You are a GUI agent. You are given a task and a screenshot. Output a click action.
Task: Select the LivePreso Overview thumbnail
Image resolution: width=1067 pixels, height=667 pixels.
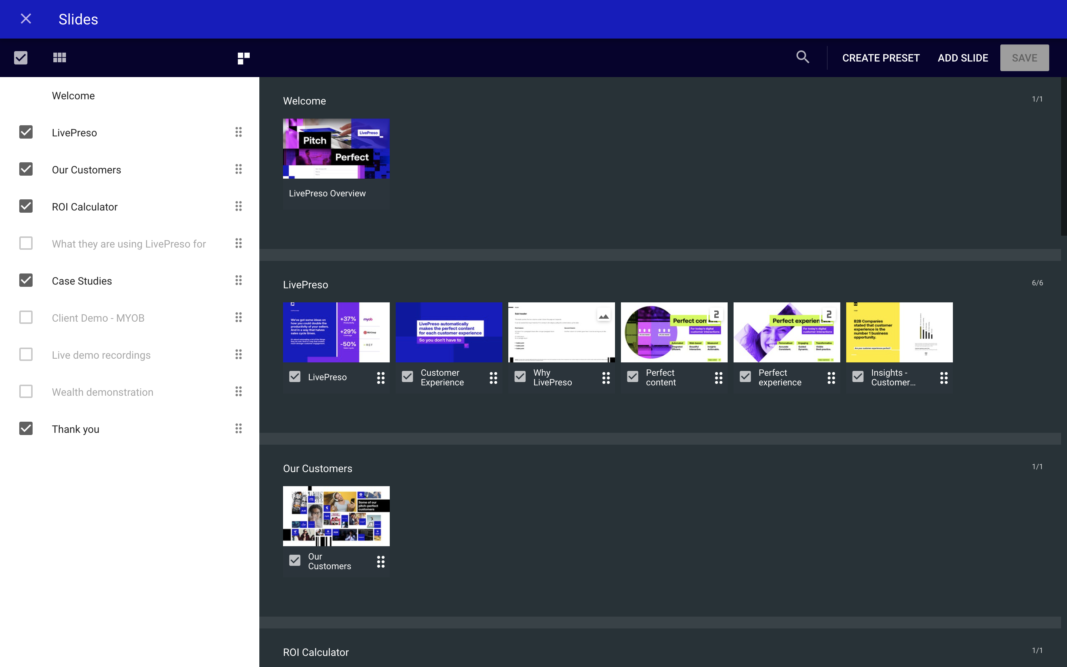click(x=336, y=148)
